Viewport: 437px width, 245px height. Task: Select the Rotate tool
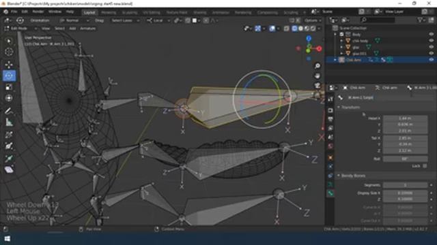pyautogui.click(x=9, y=76)
